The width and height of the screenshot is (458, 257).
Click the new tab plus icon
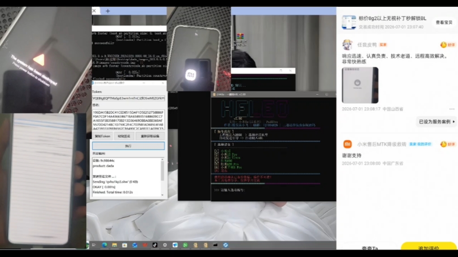pos(108,11)
